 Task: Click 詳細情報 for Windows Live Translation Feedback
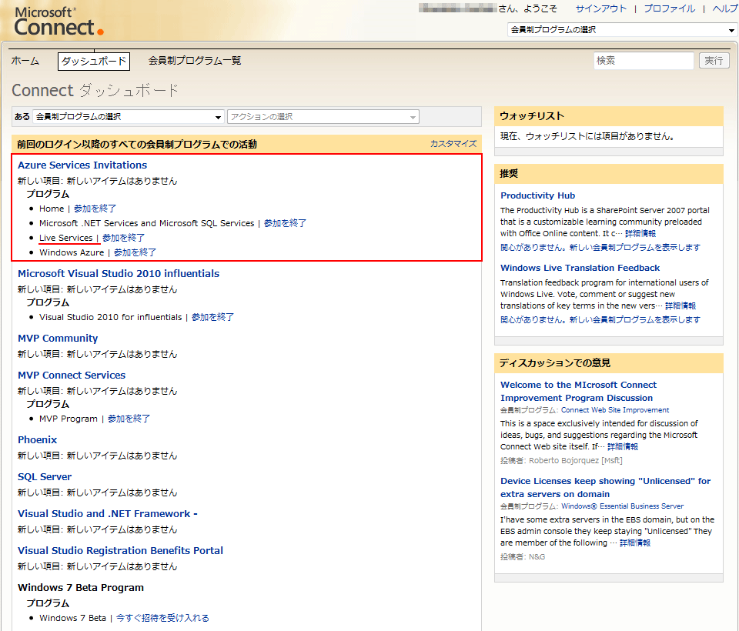pyautogui.click(x=680, y=305)
